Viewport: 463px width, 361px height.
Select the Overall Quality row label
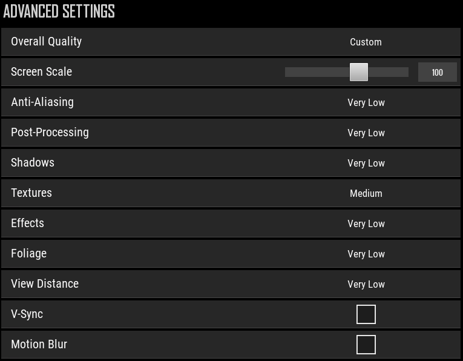point(47,42)
